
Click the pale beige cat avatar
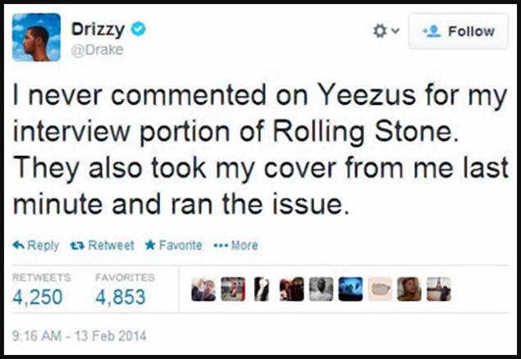click(380, 289)
